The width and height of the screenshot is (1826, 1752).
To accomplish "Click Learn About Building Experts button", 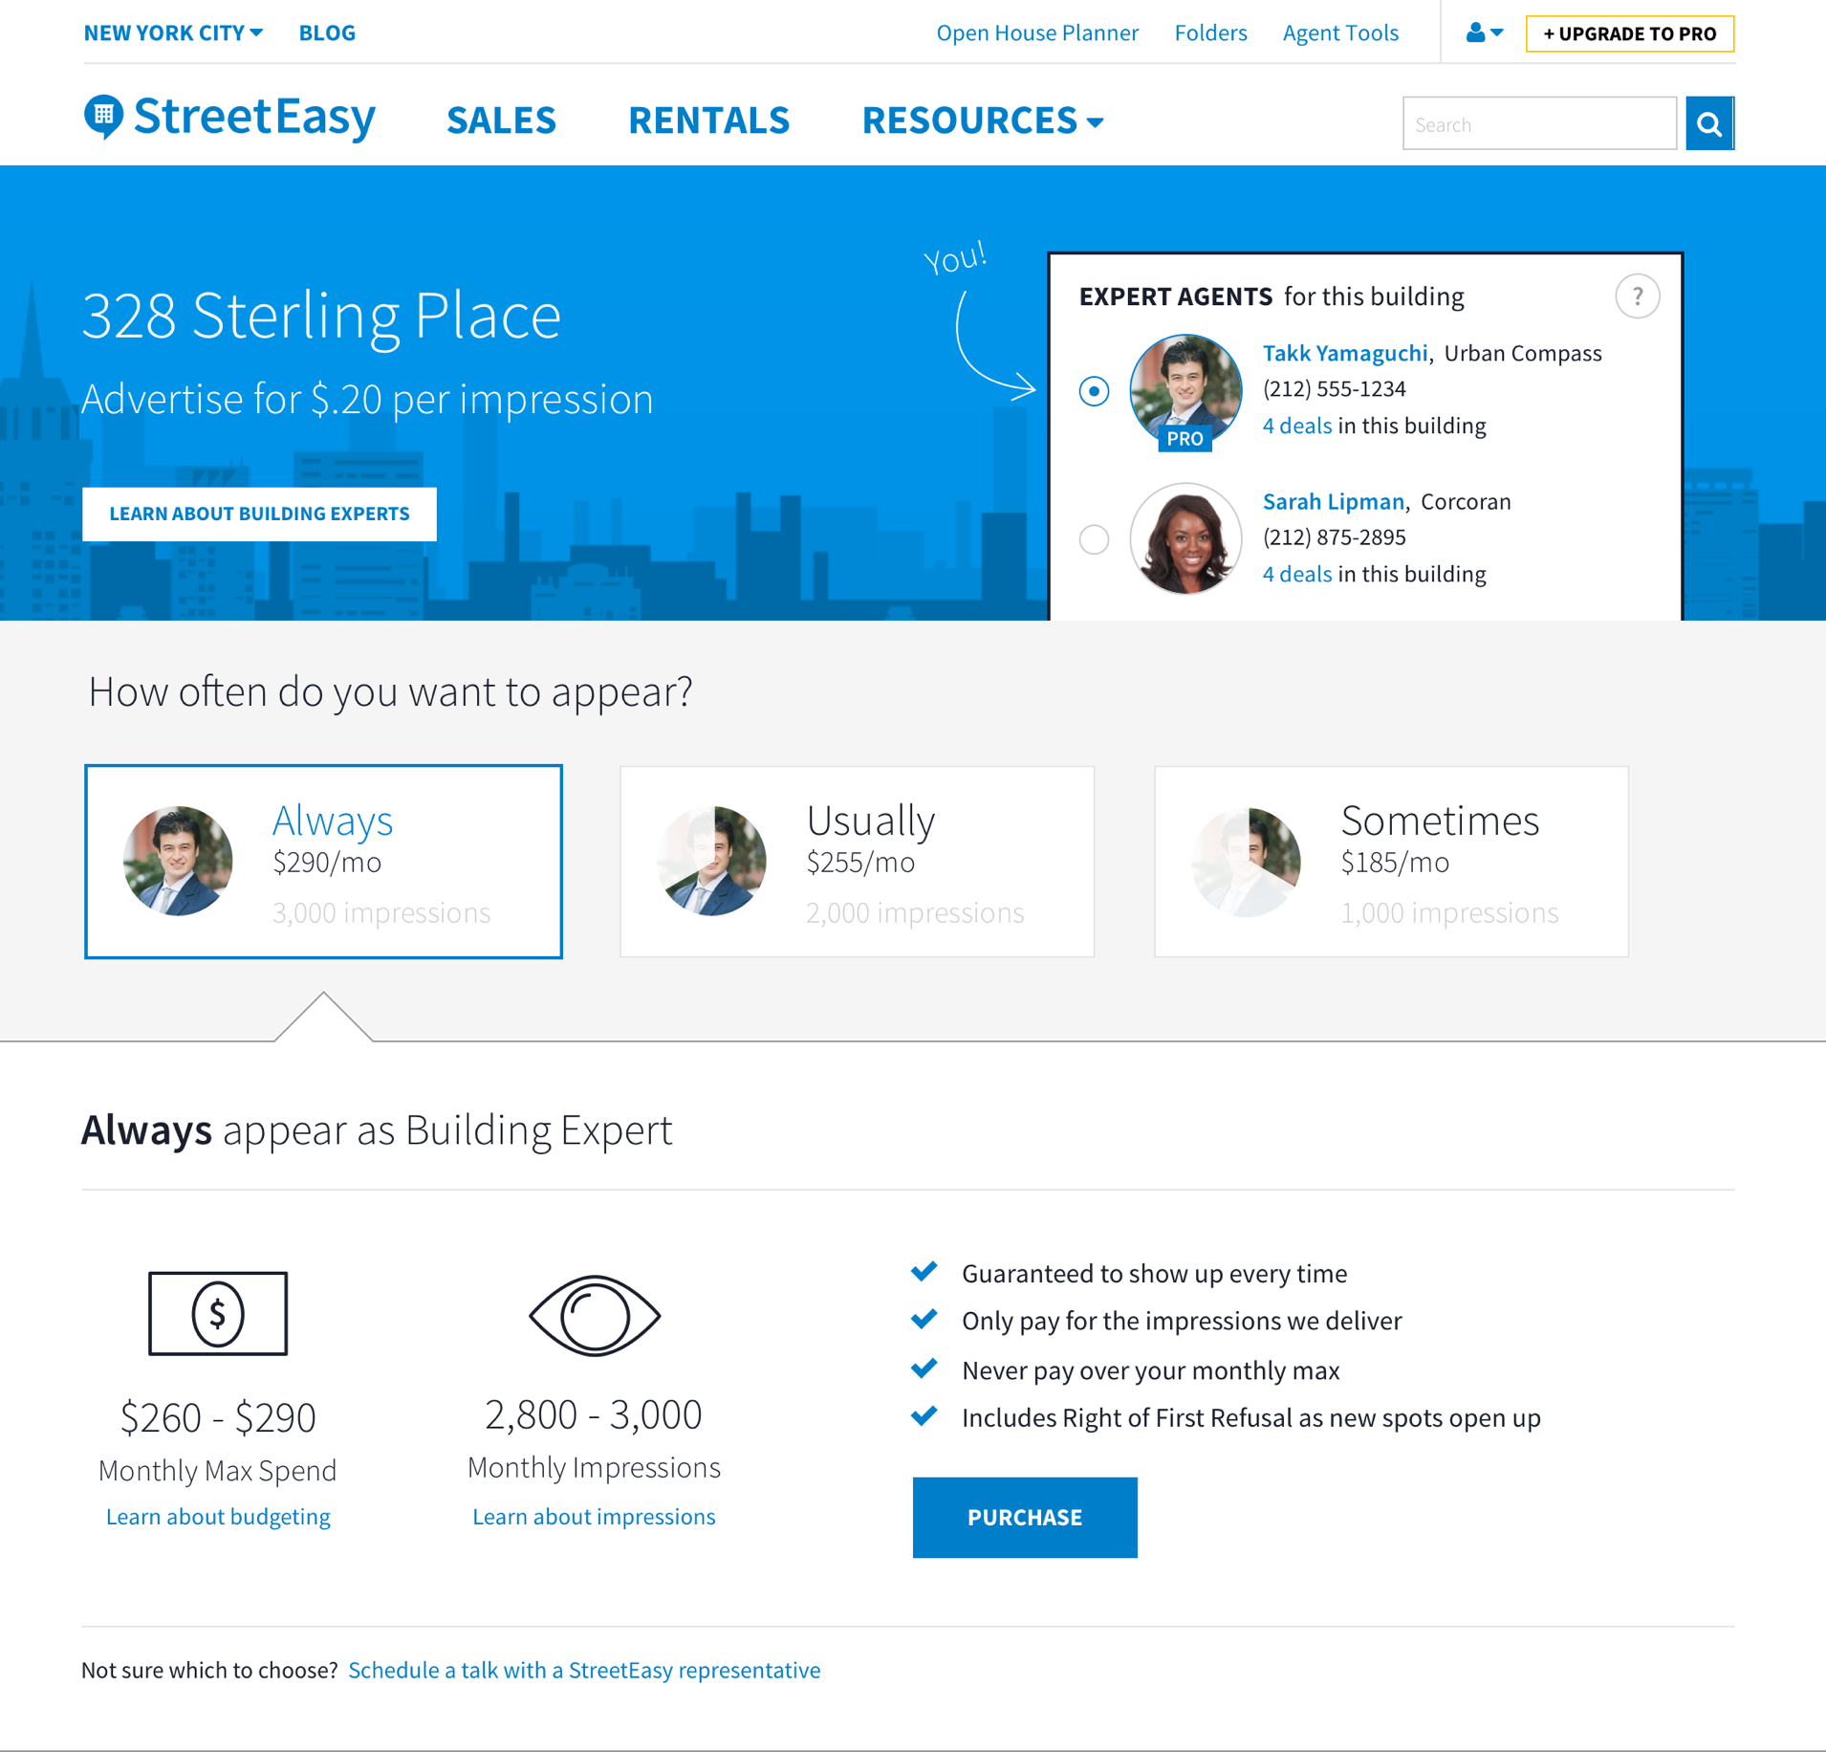I will 259,514.
